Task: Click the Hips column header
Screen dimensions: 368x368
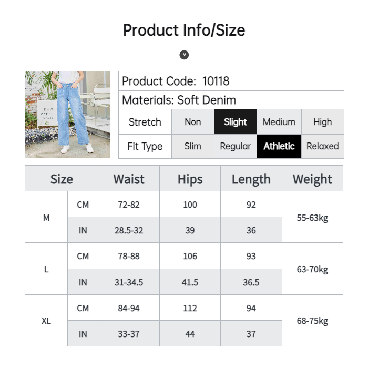Action: click(x=190, y=179)
